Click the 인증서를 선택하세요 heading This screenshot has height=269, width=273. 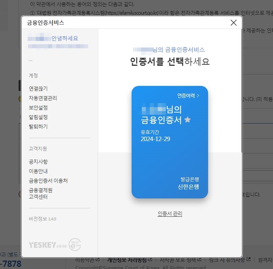[x=170, y=61]
